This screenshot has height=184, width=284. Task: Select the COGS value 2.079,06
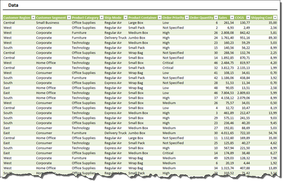click(244, 98)
